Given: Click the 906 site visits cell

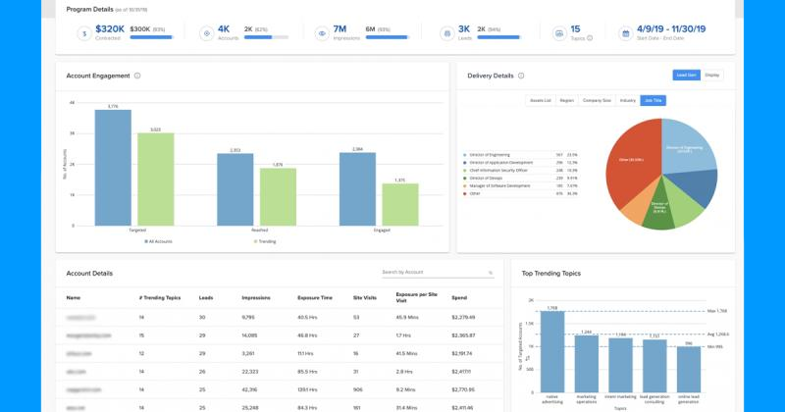Looking at the screenshot, I should [x=357, y=389].
